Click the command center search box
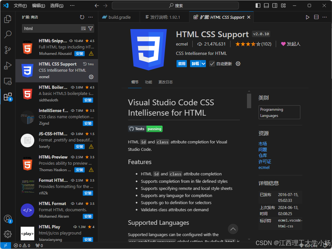 point(175,6)
